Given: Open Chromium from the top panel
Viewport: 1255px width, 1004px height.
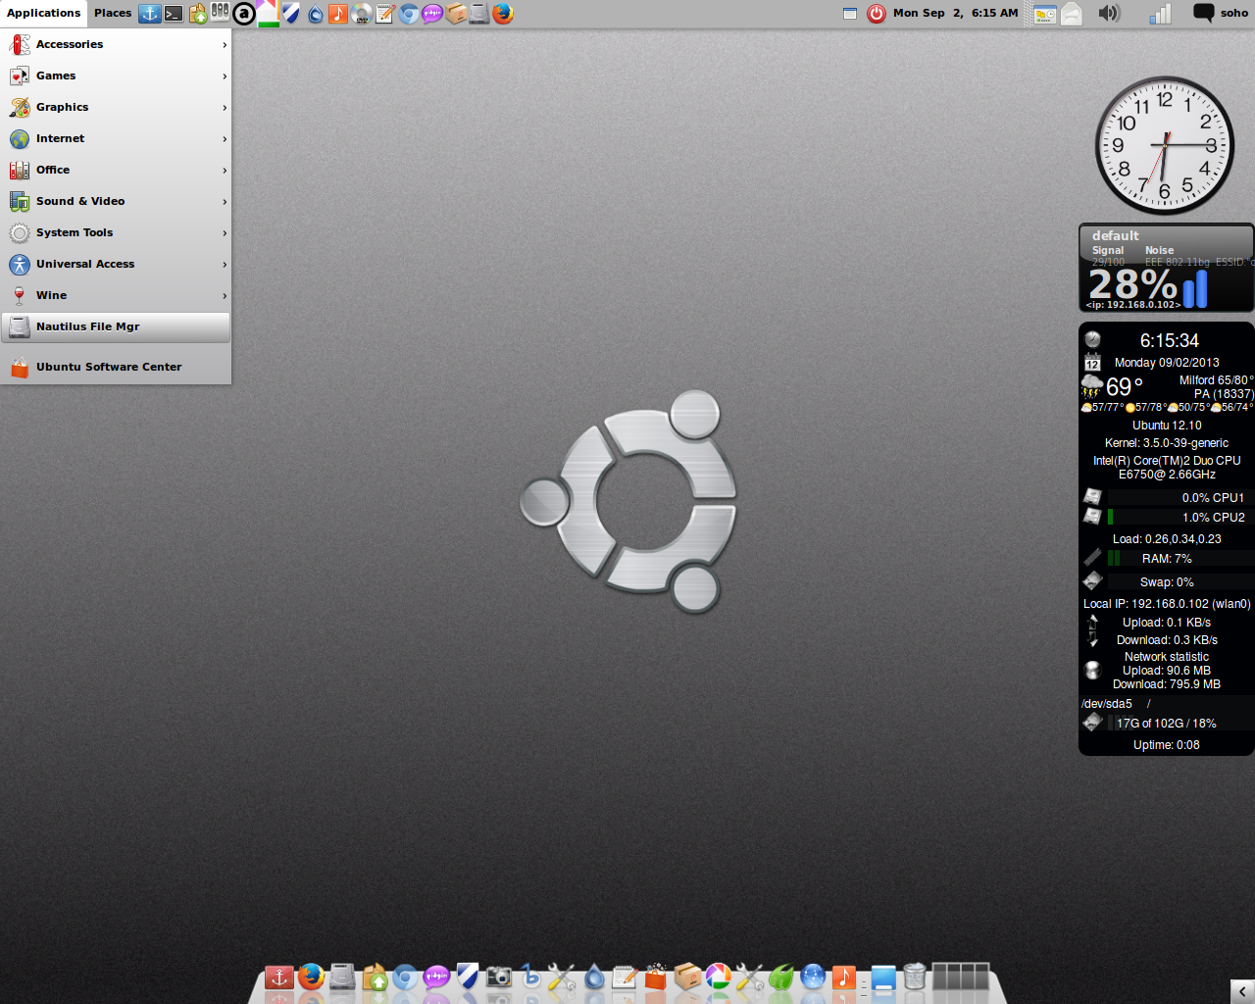Looking at the screenshot, I should [x=409, y=14].
